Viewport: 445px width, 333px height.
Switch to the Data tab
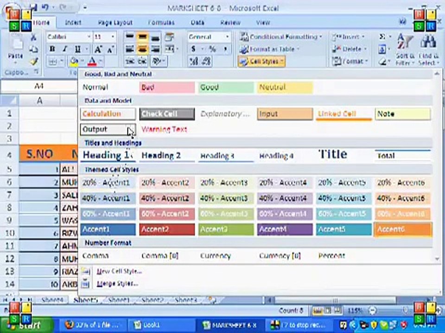197,22
